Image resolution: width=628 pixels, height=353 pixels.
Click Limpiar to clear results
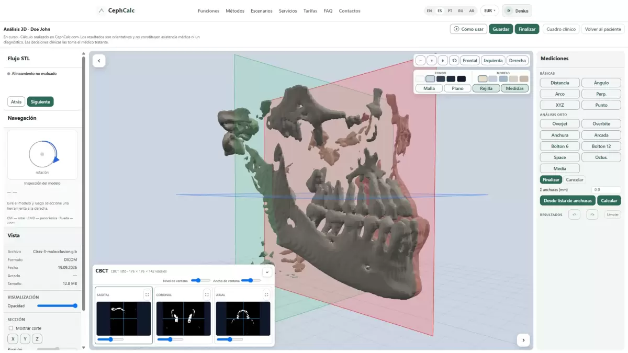point(613,214)
